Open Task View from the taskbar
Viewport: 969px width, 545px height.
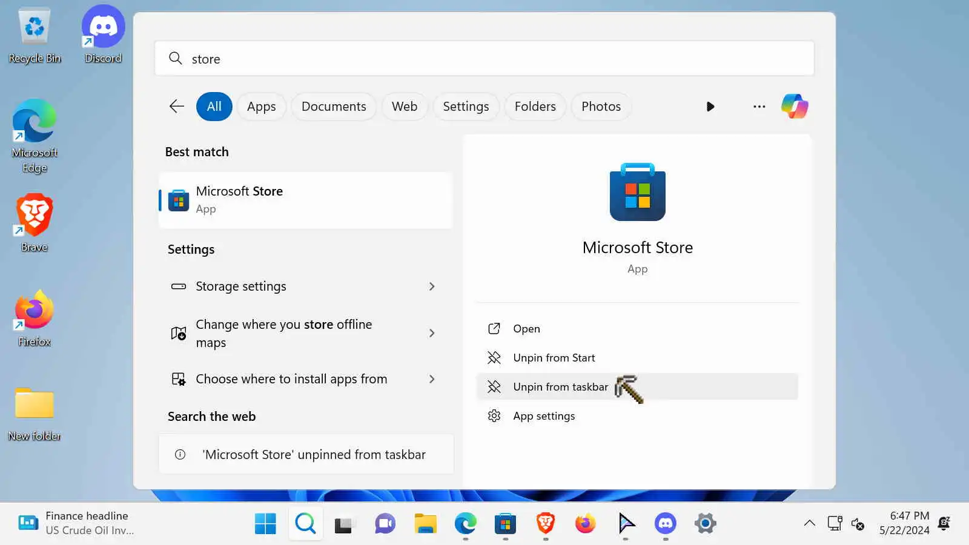tap(344, 523)
